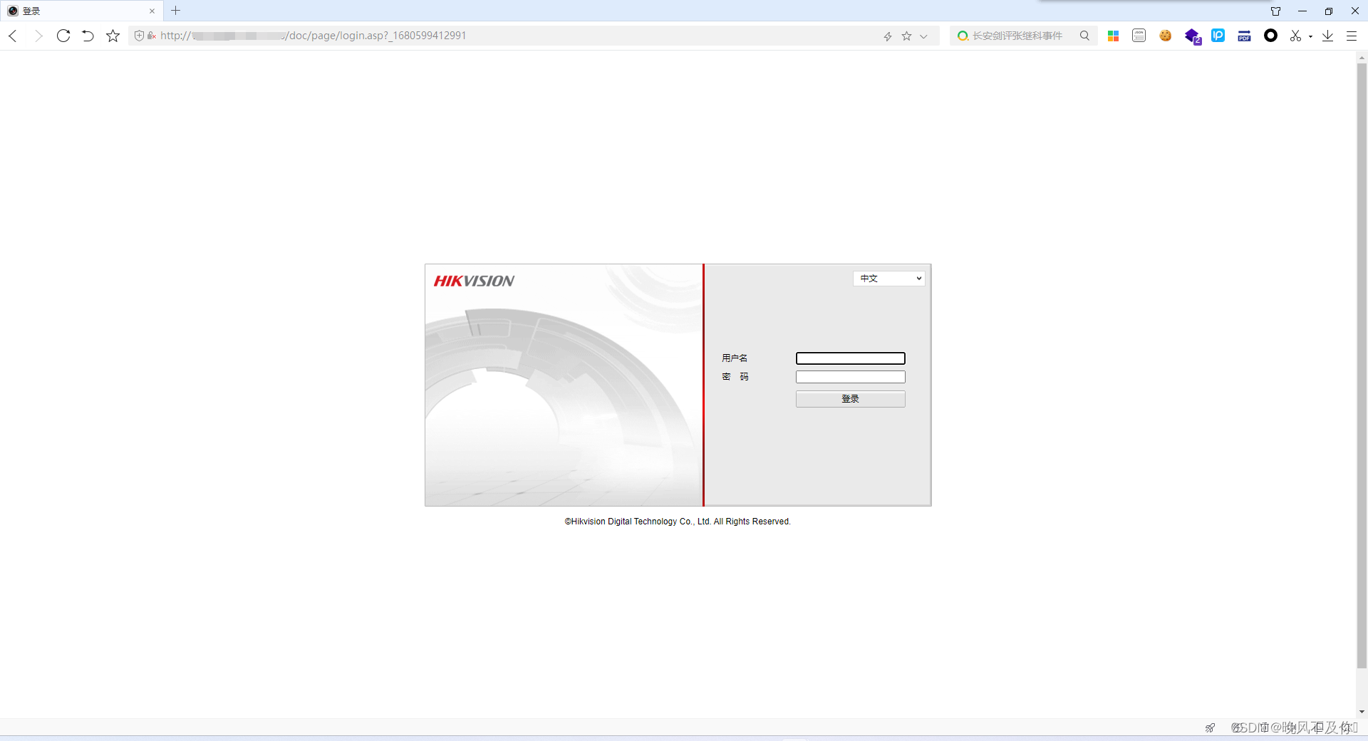Restore down the browser window

pyautogui.click(x=1329, y=11)
